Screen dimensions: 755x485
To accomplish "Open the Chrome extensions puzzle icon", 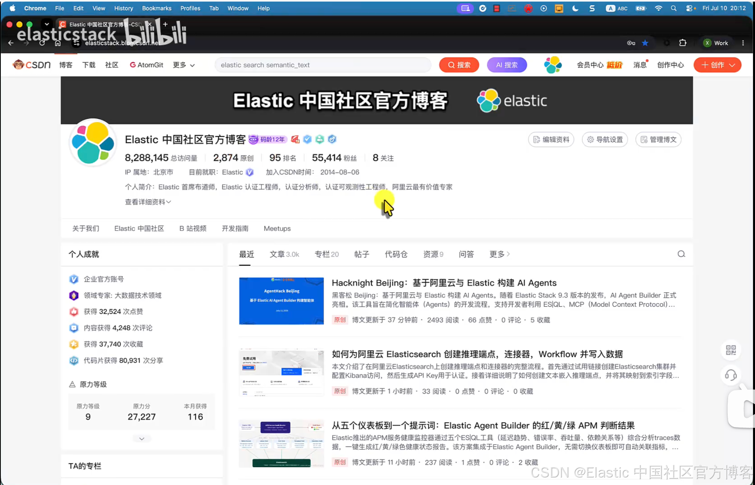I will click(x=683, y=43).
